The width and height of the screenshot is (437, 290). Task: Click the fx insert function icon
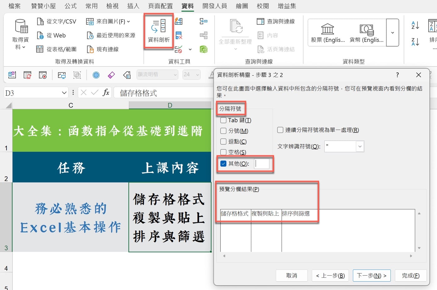106,92
